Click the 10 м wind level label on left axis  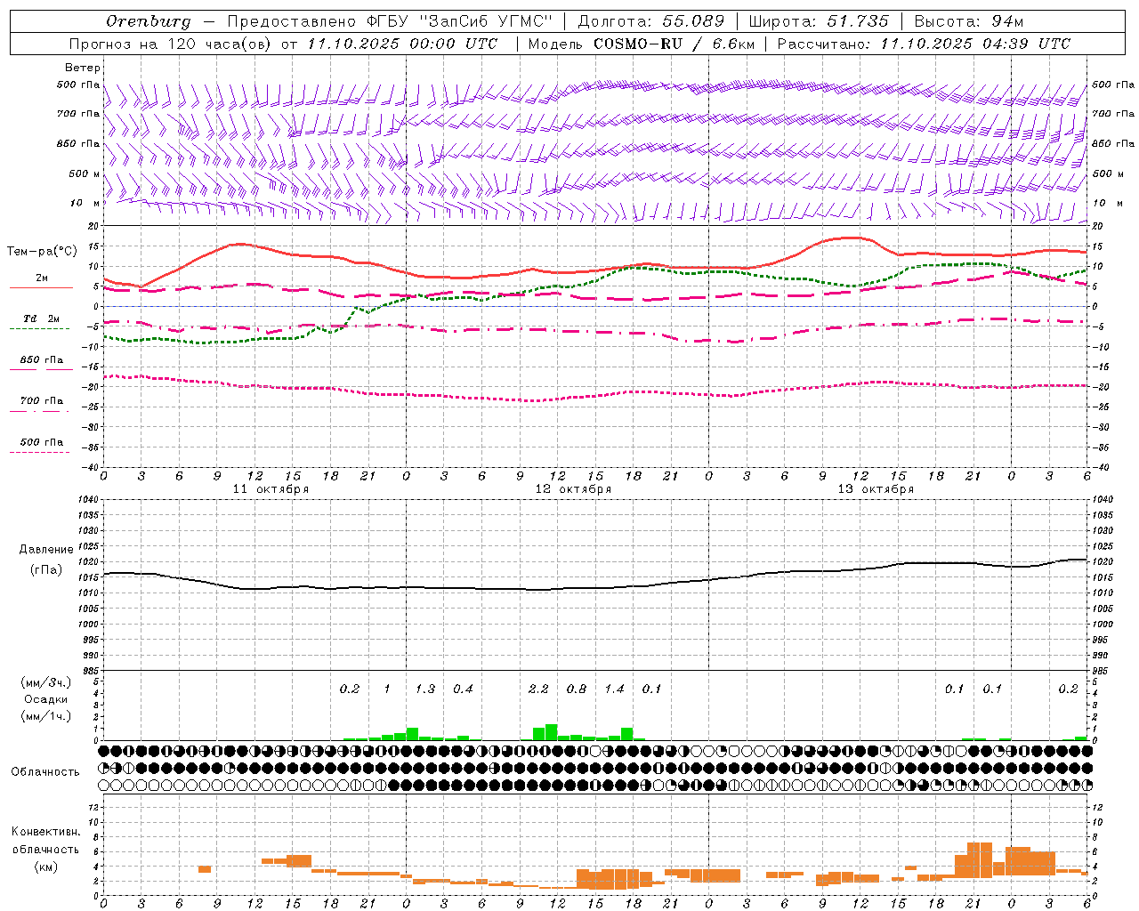coord(85,203)
